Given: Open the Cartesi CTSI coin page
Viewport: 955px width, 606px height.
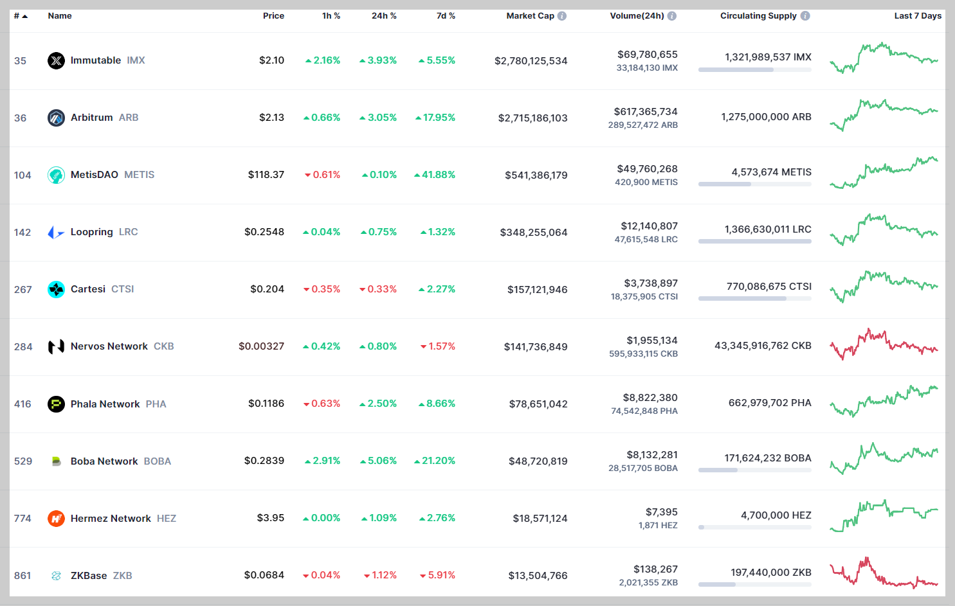Looking at the screenshot, I should (x=102, y=289).
